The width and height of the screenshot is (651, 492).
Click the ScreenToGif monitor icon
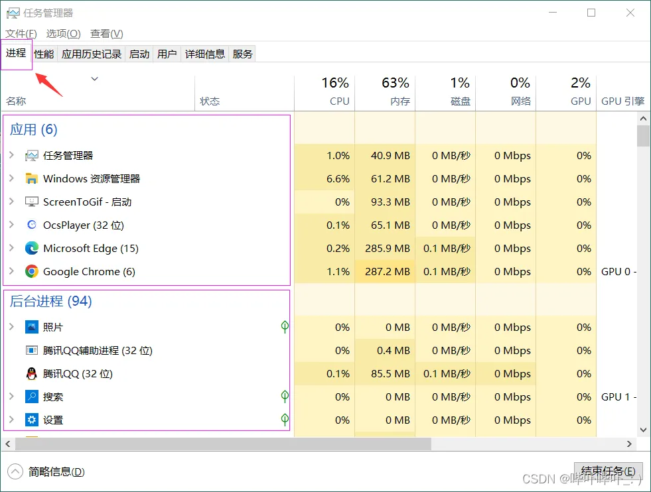coord(32,202)
